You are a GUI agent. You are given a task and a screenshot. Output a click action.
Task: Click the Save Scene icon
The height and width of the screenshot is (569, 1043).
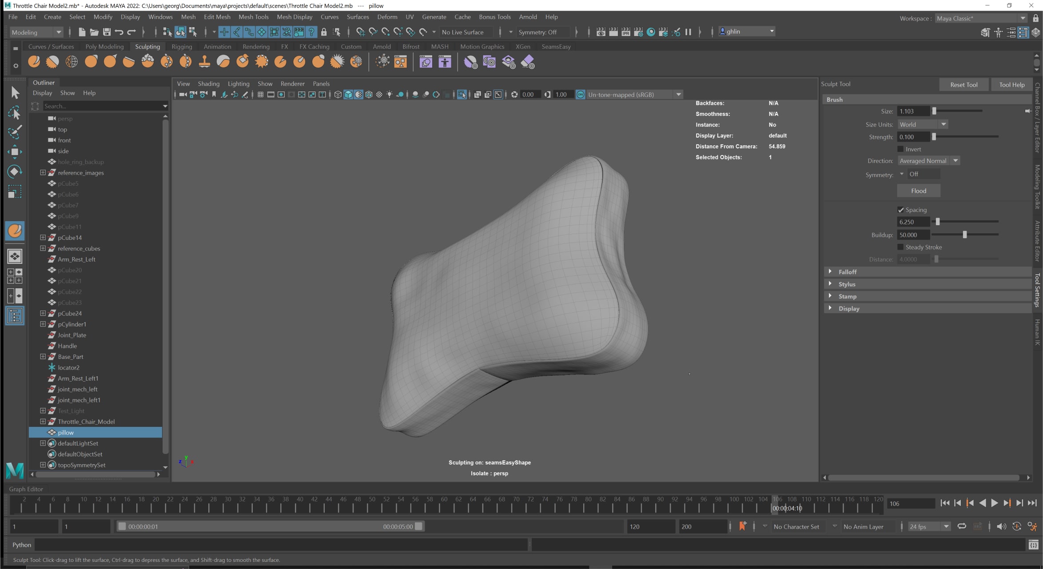pyautogui.click(x=107, y=32)
